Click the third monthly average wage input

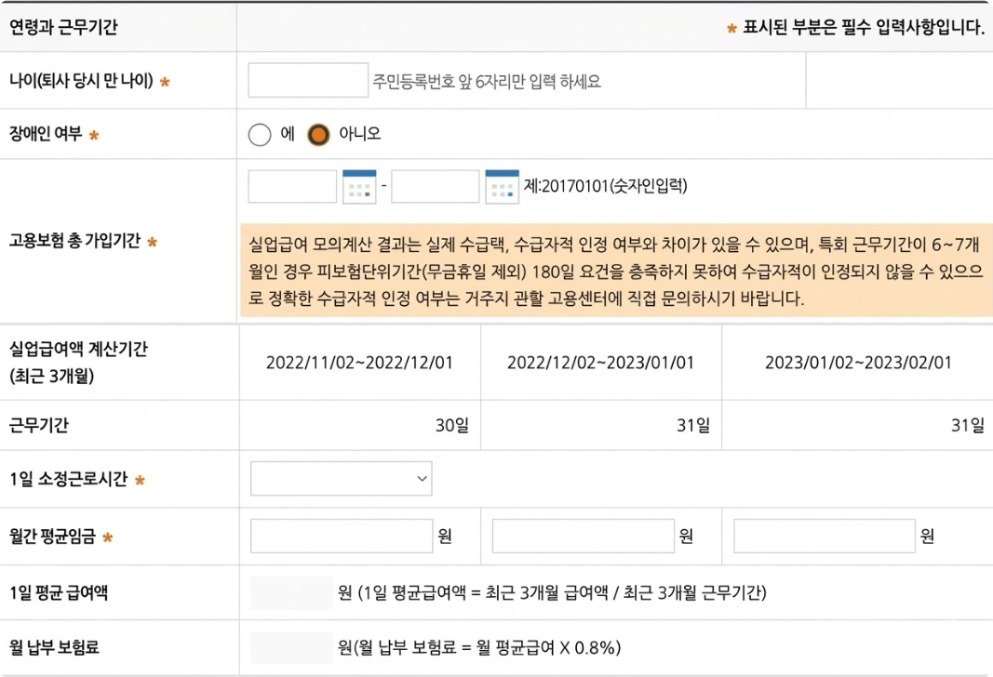click(x=825, y=536)
